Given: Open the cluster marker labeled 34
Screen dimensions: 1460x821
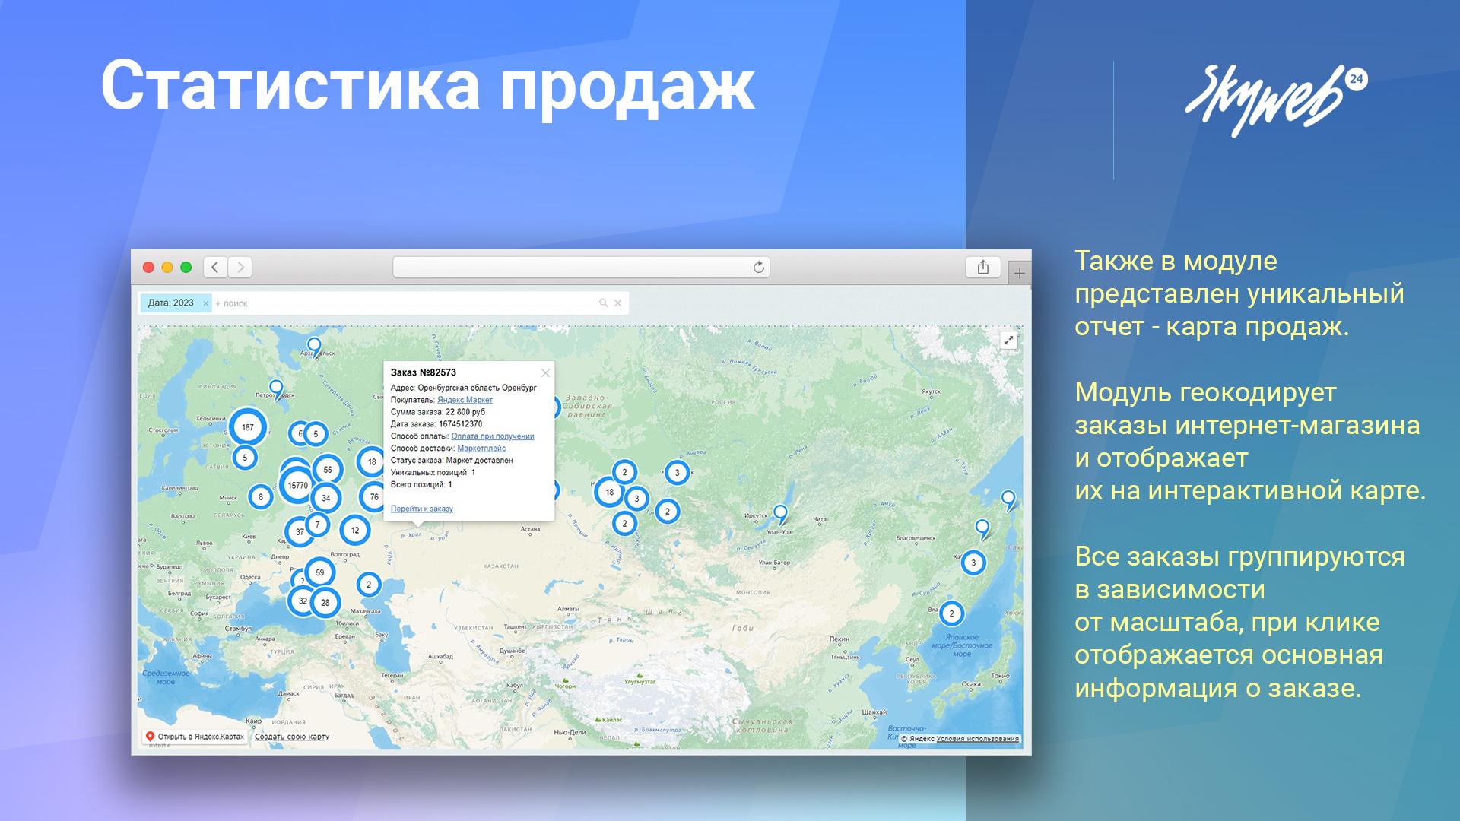Looking at the screenshot, I should click(326, 499).
